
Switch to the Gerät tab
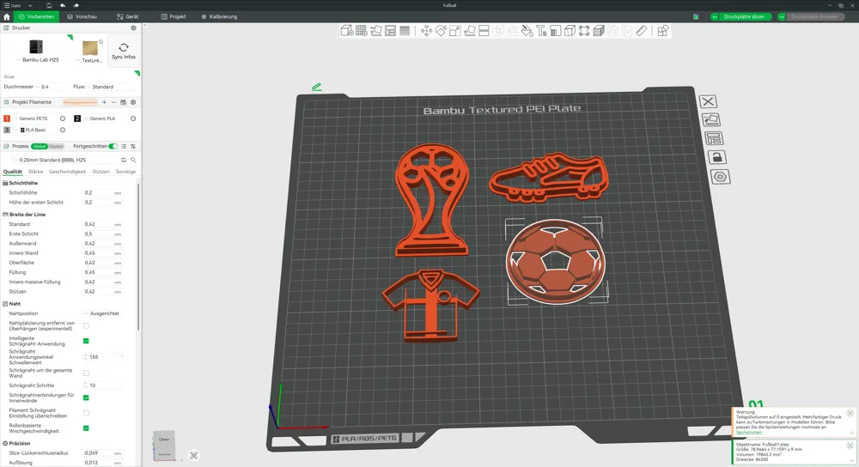click(128, 17)
